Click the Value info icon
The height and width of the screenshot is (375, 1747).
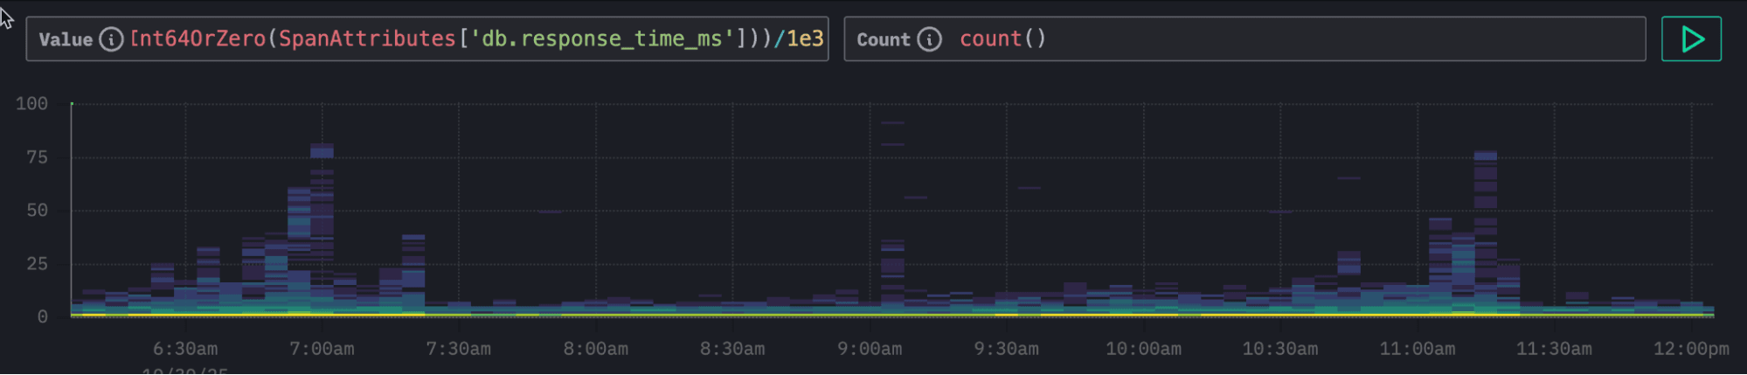(111, 39)
